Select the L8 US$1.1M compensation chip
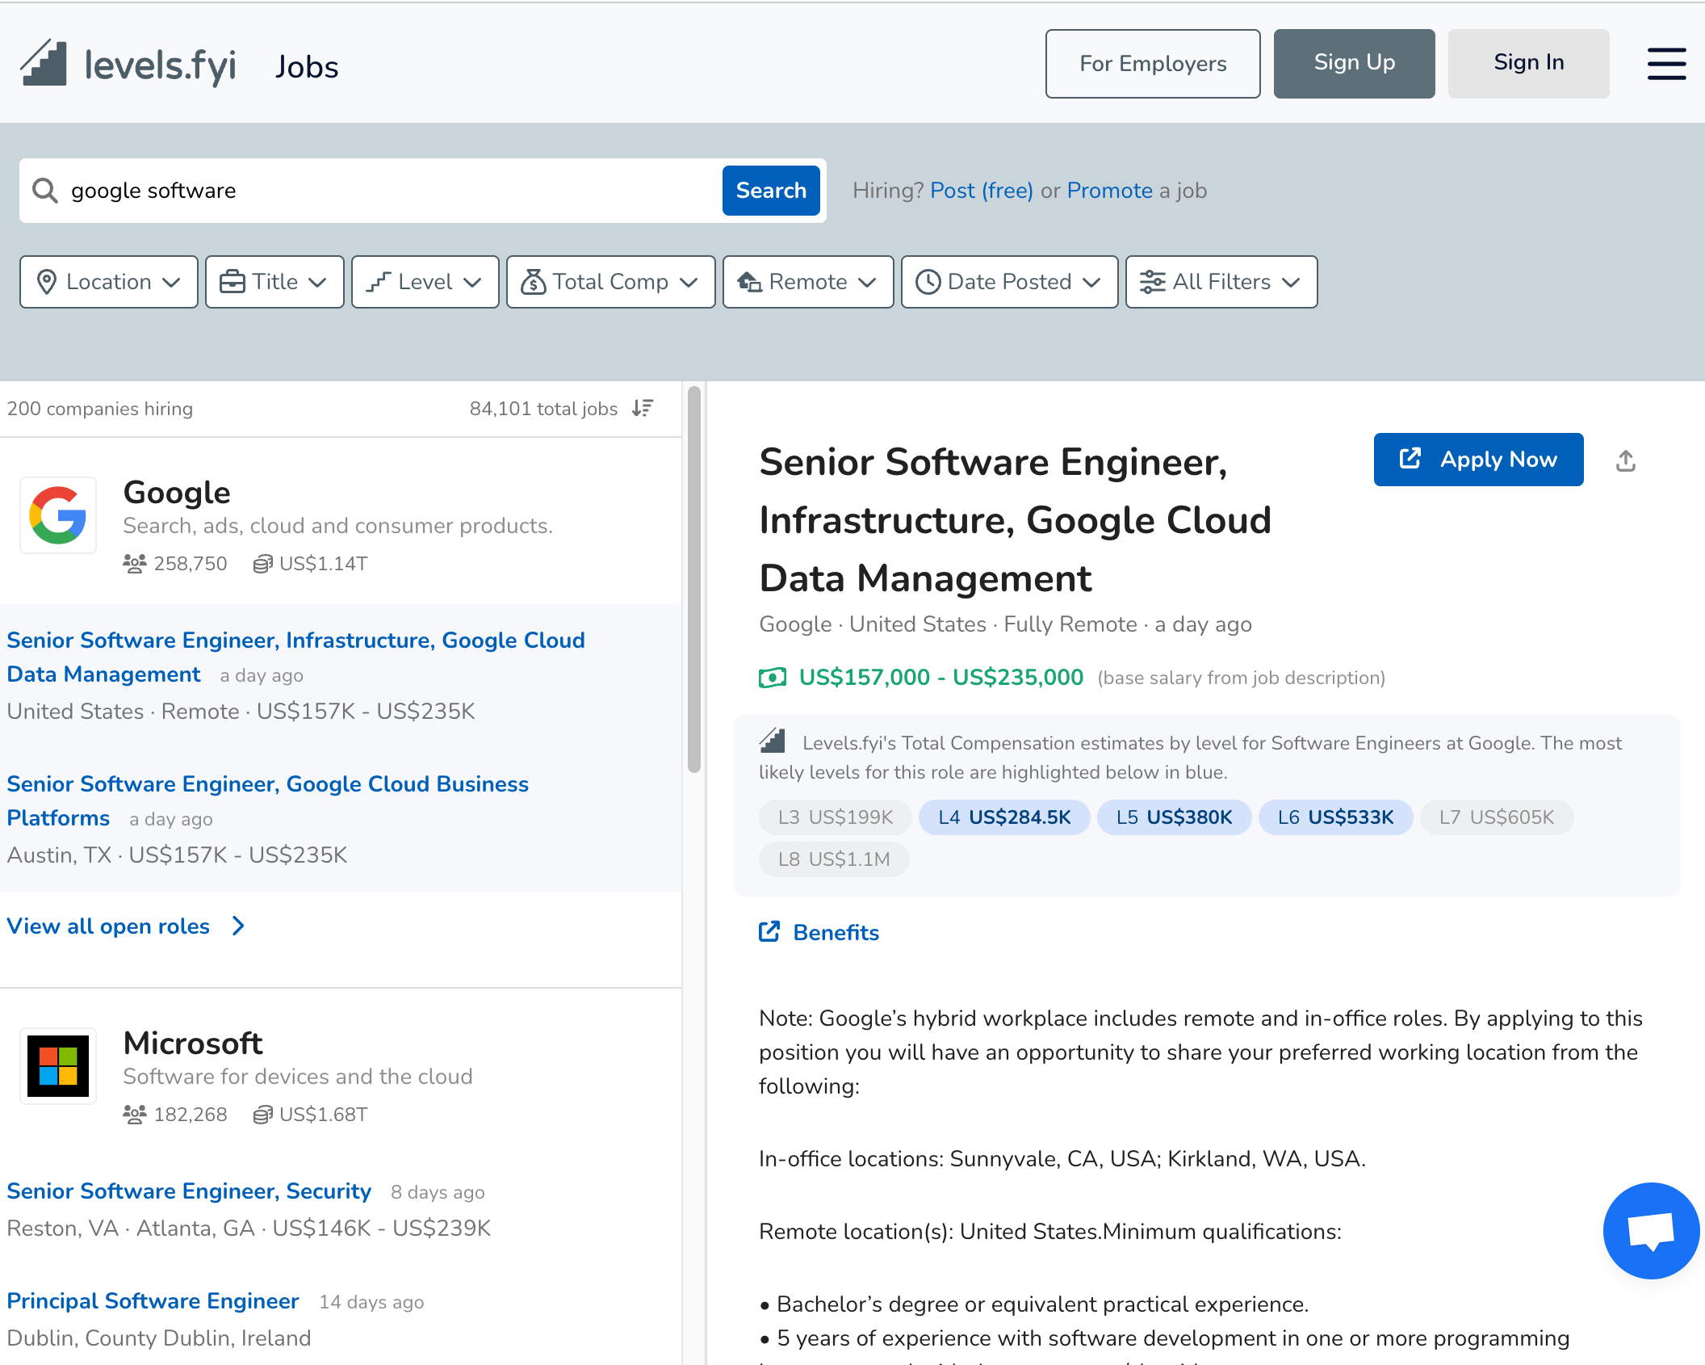Screen dimensions: 1705x1365 (833, 859)
